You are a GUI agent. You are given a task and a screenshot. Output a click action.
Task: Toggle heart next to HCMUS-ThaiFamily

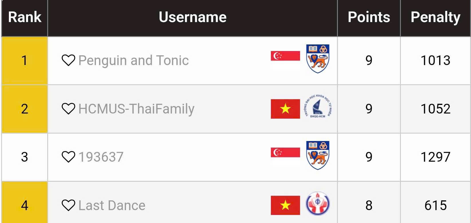pyautogui.click(x=68, y=109)
